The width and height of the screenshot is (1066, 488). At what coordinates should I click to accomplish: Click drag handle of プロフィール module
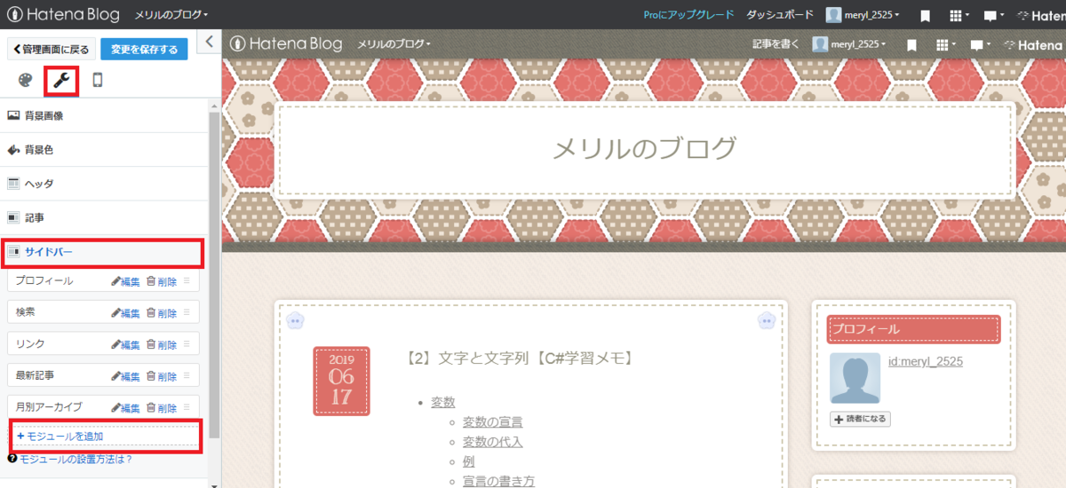187,281
